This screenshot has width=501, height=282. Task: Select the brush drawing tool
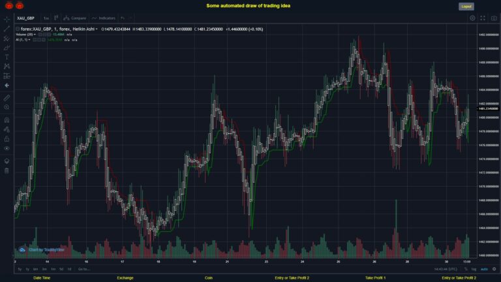pyautogui.click(x=7, y=48)
